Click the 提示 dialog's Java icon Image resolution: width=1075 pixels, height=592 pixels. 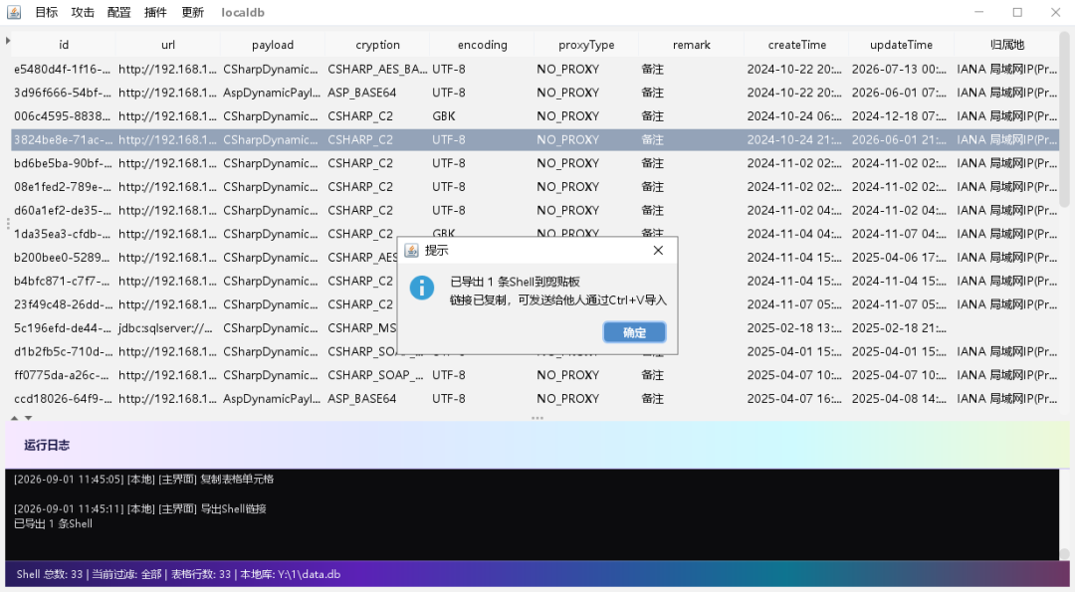tap(411, 250)
